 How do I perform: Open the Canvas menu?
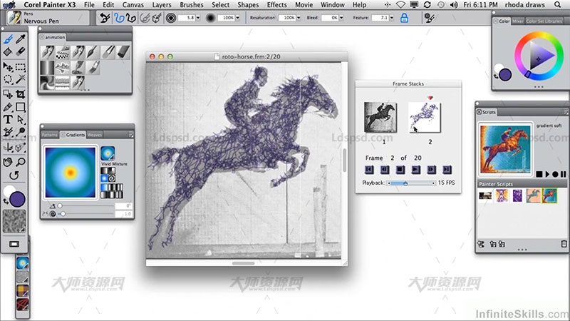coord(133,5)
